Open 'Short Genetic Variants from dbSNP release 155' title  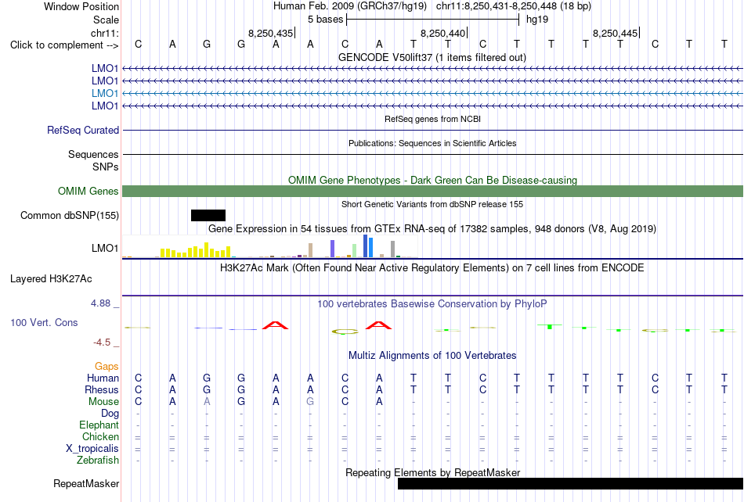(432, 204)
